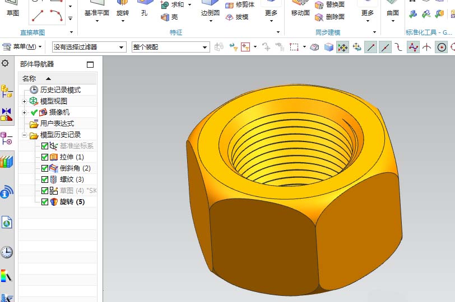Click the 求和 (Unite) icon

(165, 4)
